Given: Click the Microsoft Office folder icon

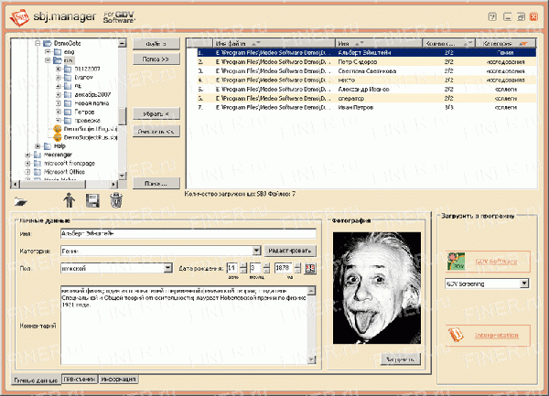Looking at the screenshot, I should (x=38, y=172).
